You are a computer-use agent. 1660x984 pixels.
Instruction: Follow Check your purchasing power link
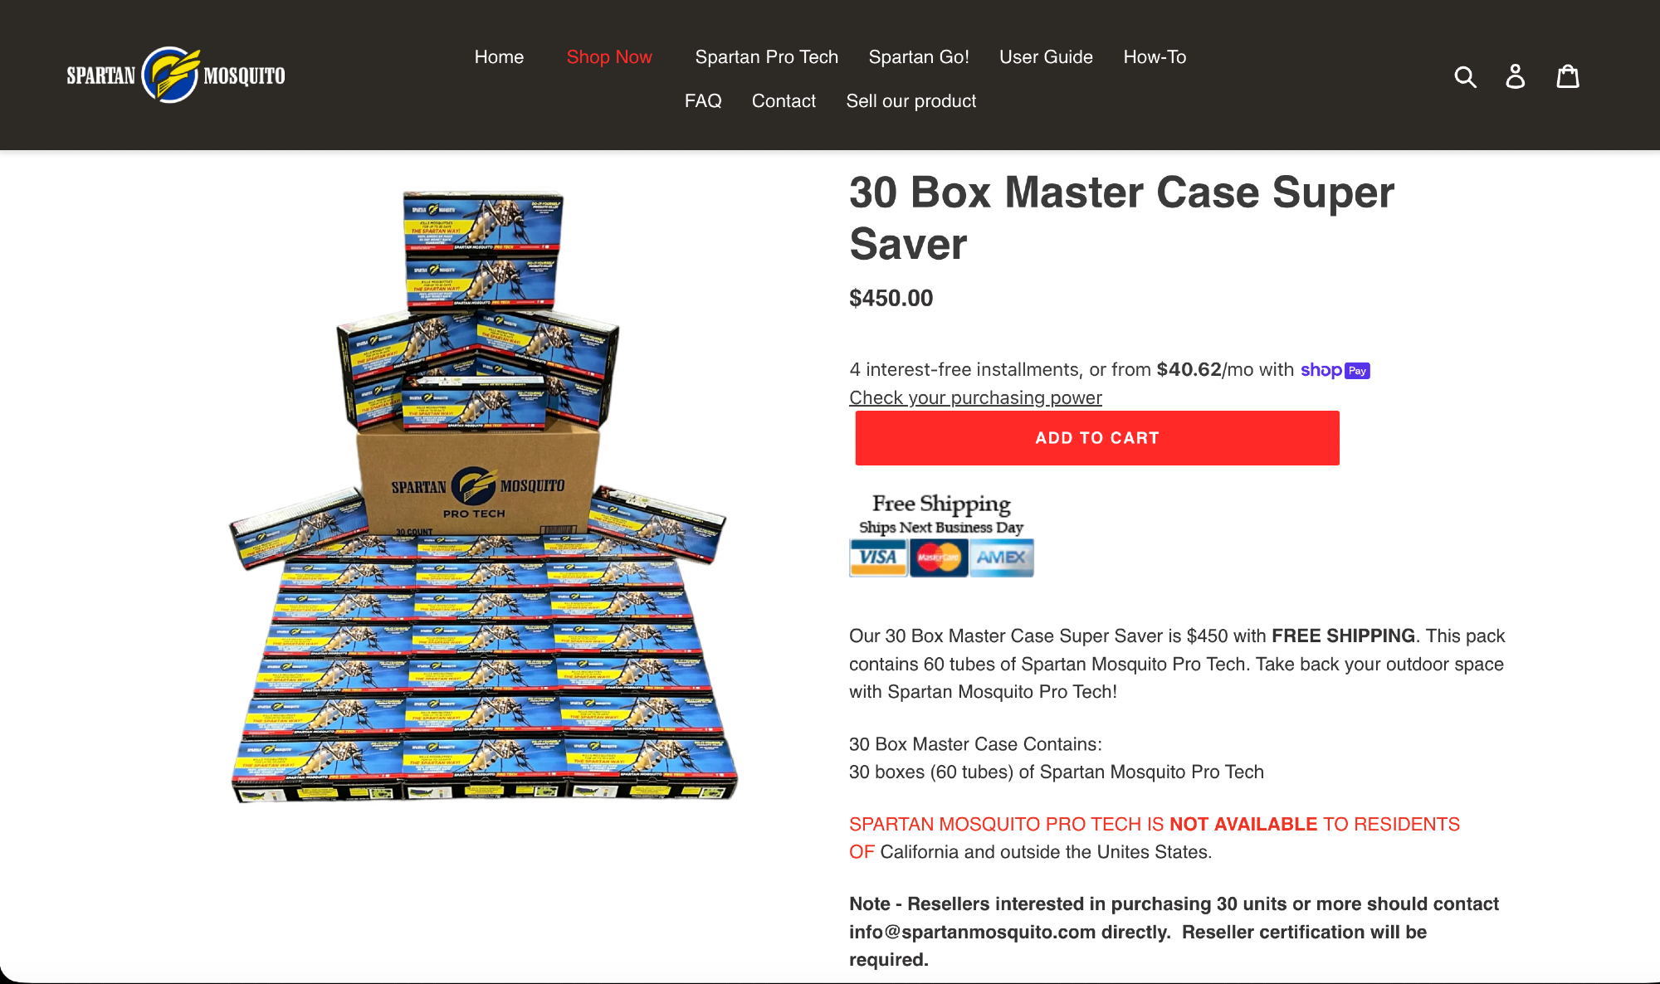[x=975, y=397]
